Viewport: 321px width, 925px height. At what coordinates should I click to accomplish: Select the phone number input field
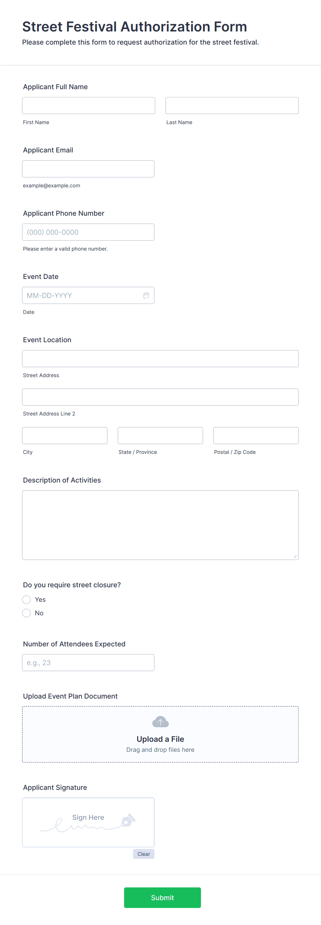click(88, 232)
